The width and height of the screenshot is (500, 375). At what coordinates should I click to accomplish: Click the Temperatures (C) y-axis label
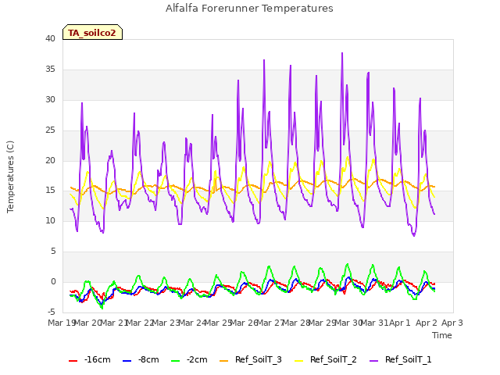click(10, 177)
